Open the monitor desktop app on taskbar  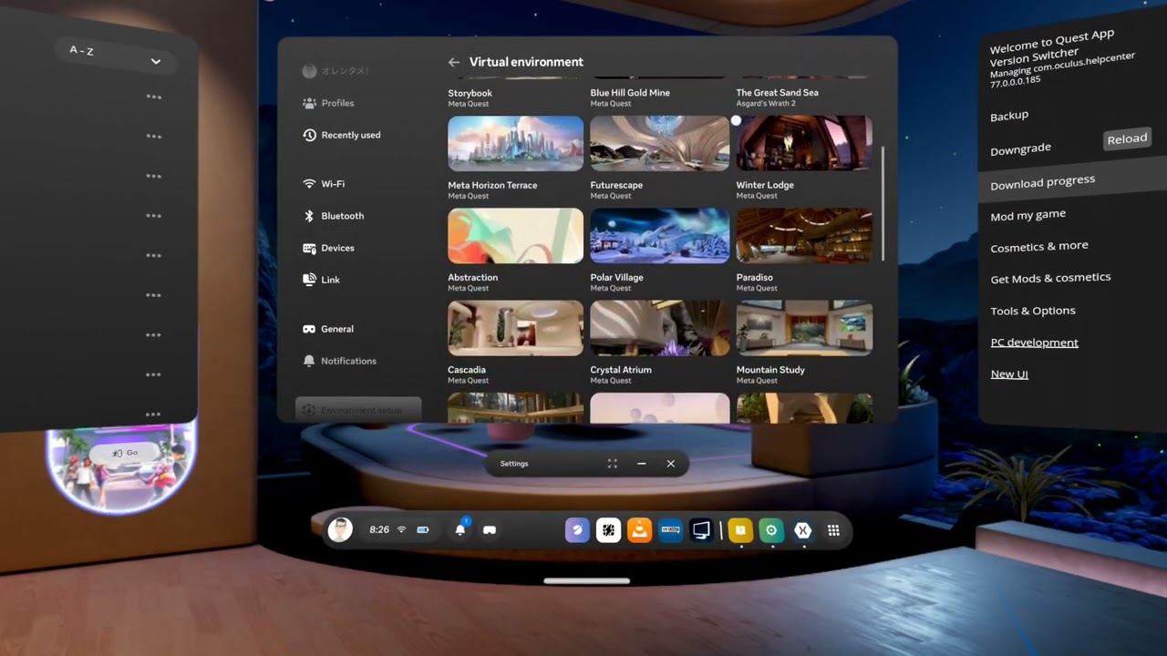pyautogui.click(x=701, y=530)
